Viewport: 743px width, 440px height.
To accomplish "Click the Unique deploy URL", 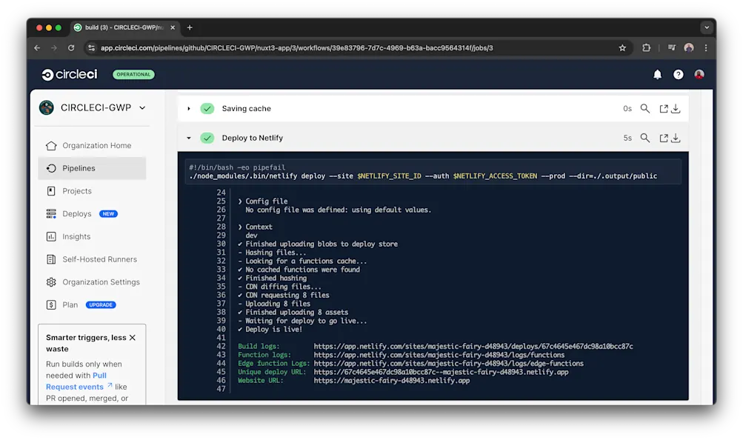I will click(441, 372).
